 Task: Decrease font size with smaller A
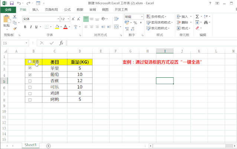point(78,19)
